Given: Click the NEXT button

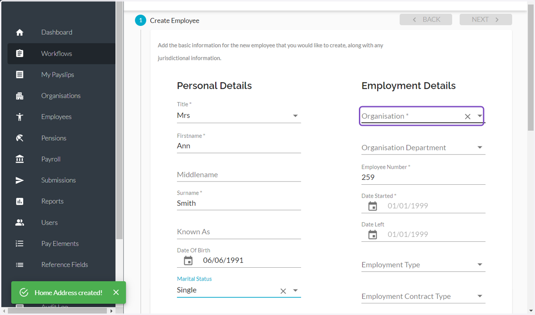Looking at the screenshot, I should [486, 20].
